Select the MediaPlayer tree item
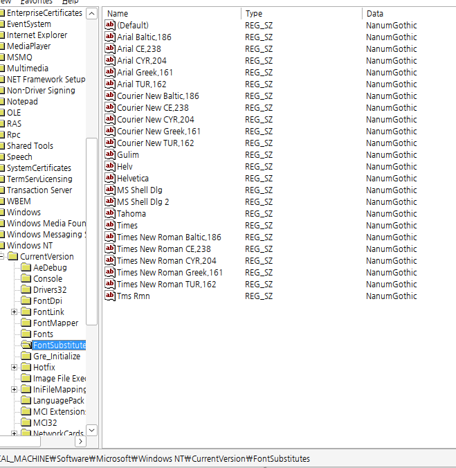This screenshot has height=468, width=456. click(x=28, y=46)
